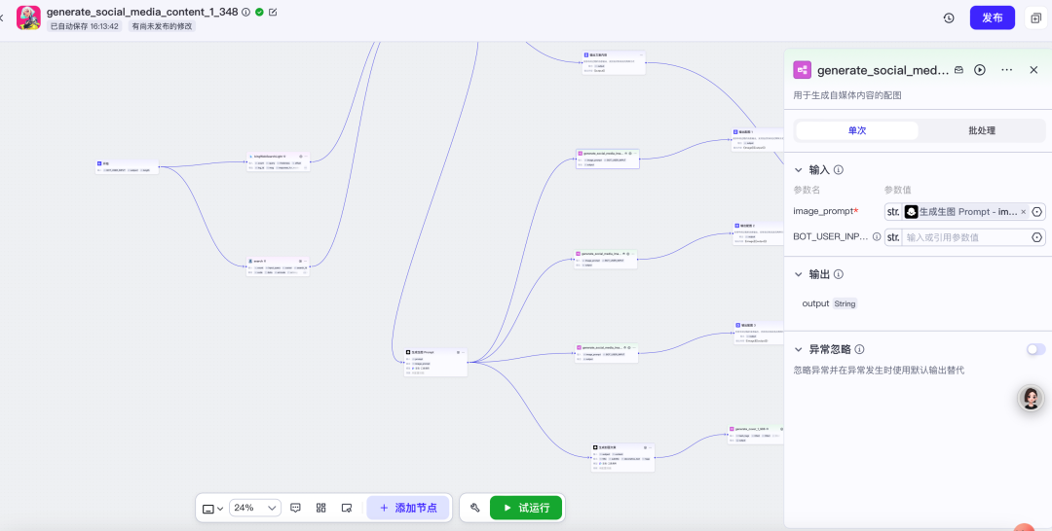Enable the 异常忽略 toggle switch

tap(1035, 349)
